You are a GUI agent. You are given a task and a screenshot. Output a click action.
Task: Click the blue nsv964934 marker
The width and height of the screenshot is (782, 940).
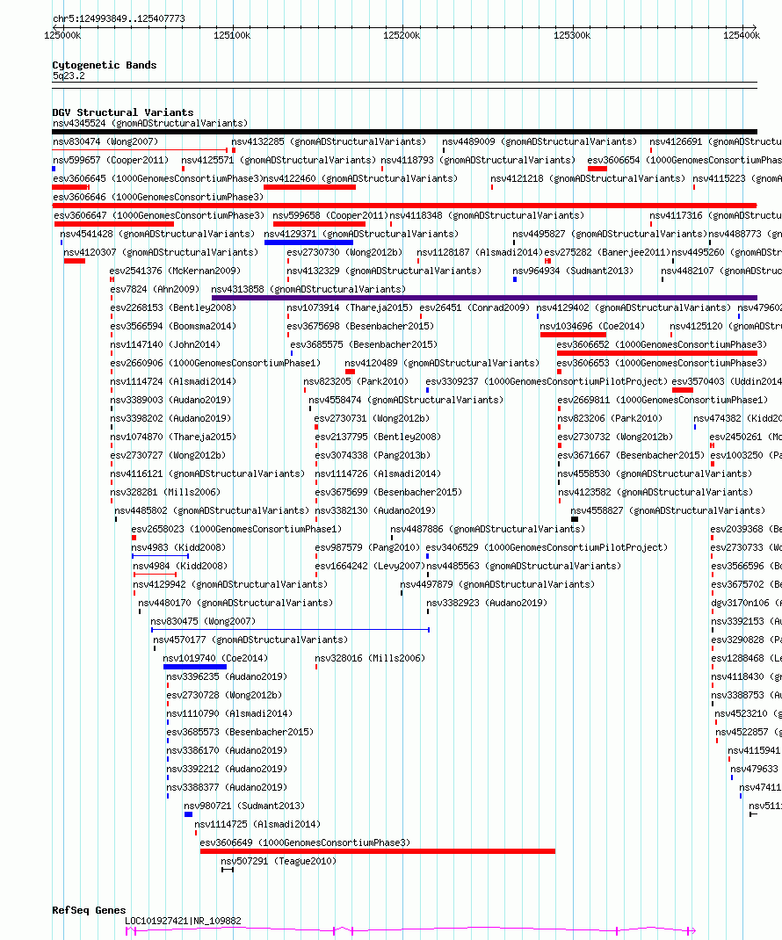tap(515, 280)
